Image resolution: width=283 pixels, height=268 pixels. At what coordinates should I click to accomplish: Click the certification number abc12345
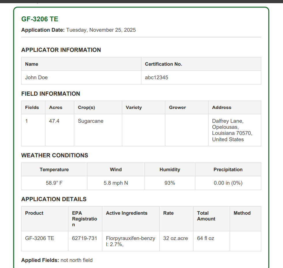(156, 78)
